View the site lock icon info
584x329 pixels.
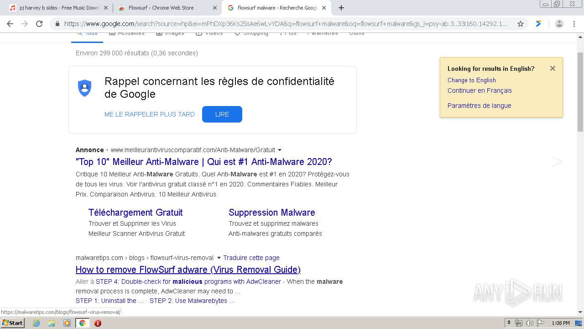click(57, 24)
